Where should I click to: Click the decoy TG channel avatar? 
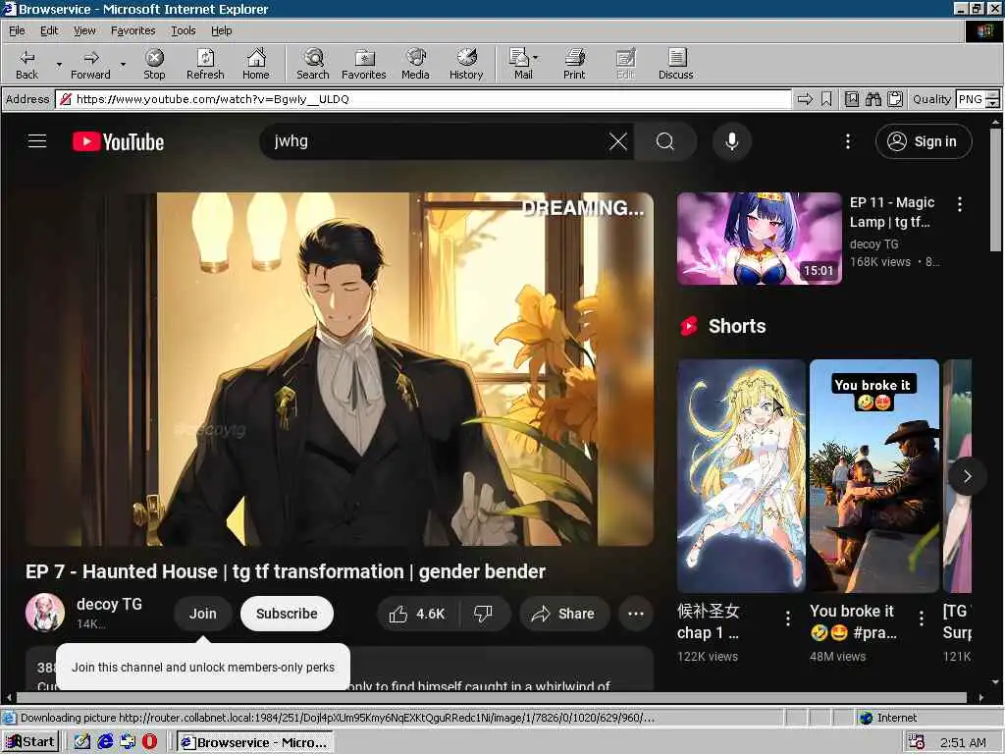[x=45, y=613]
